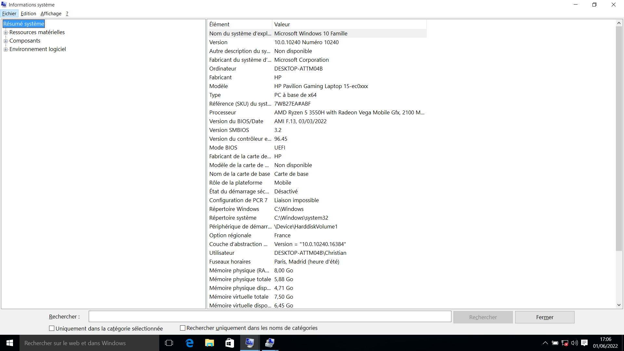624x351 pixels.
Task: Open the Edition menu
Action: tap(28, 14)
